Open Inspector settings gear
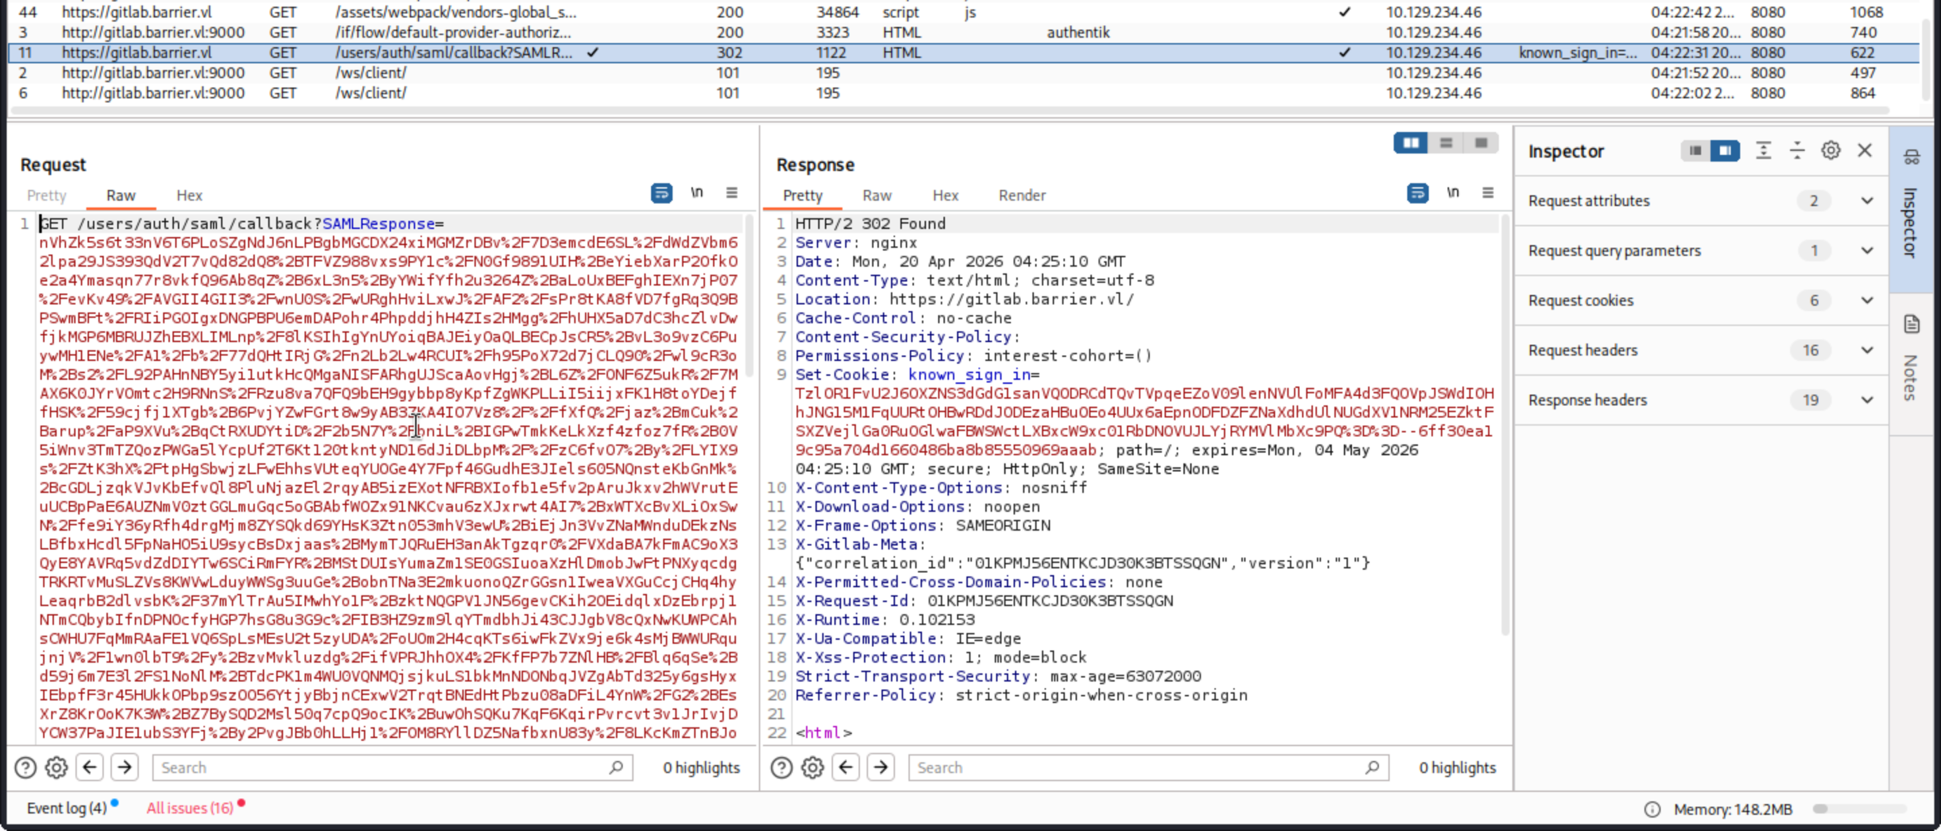The image size is (1941, 831). 1830,151
